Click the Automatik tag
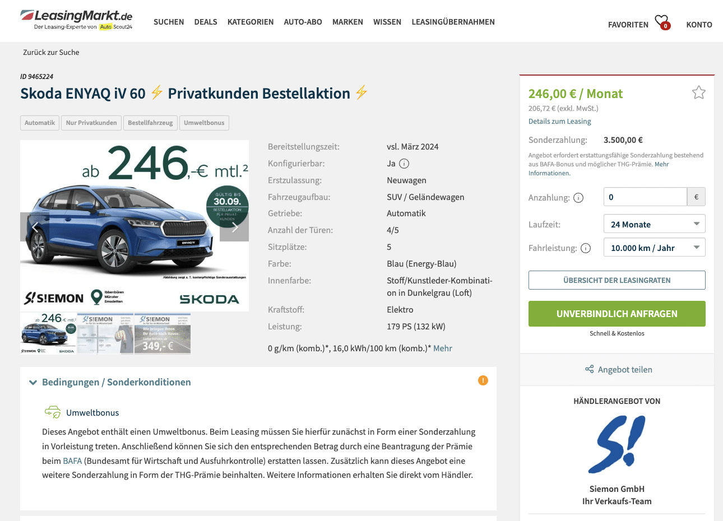 [40, 123]
